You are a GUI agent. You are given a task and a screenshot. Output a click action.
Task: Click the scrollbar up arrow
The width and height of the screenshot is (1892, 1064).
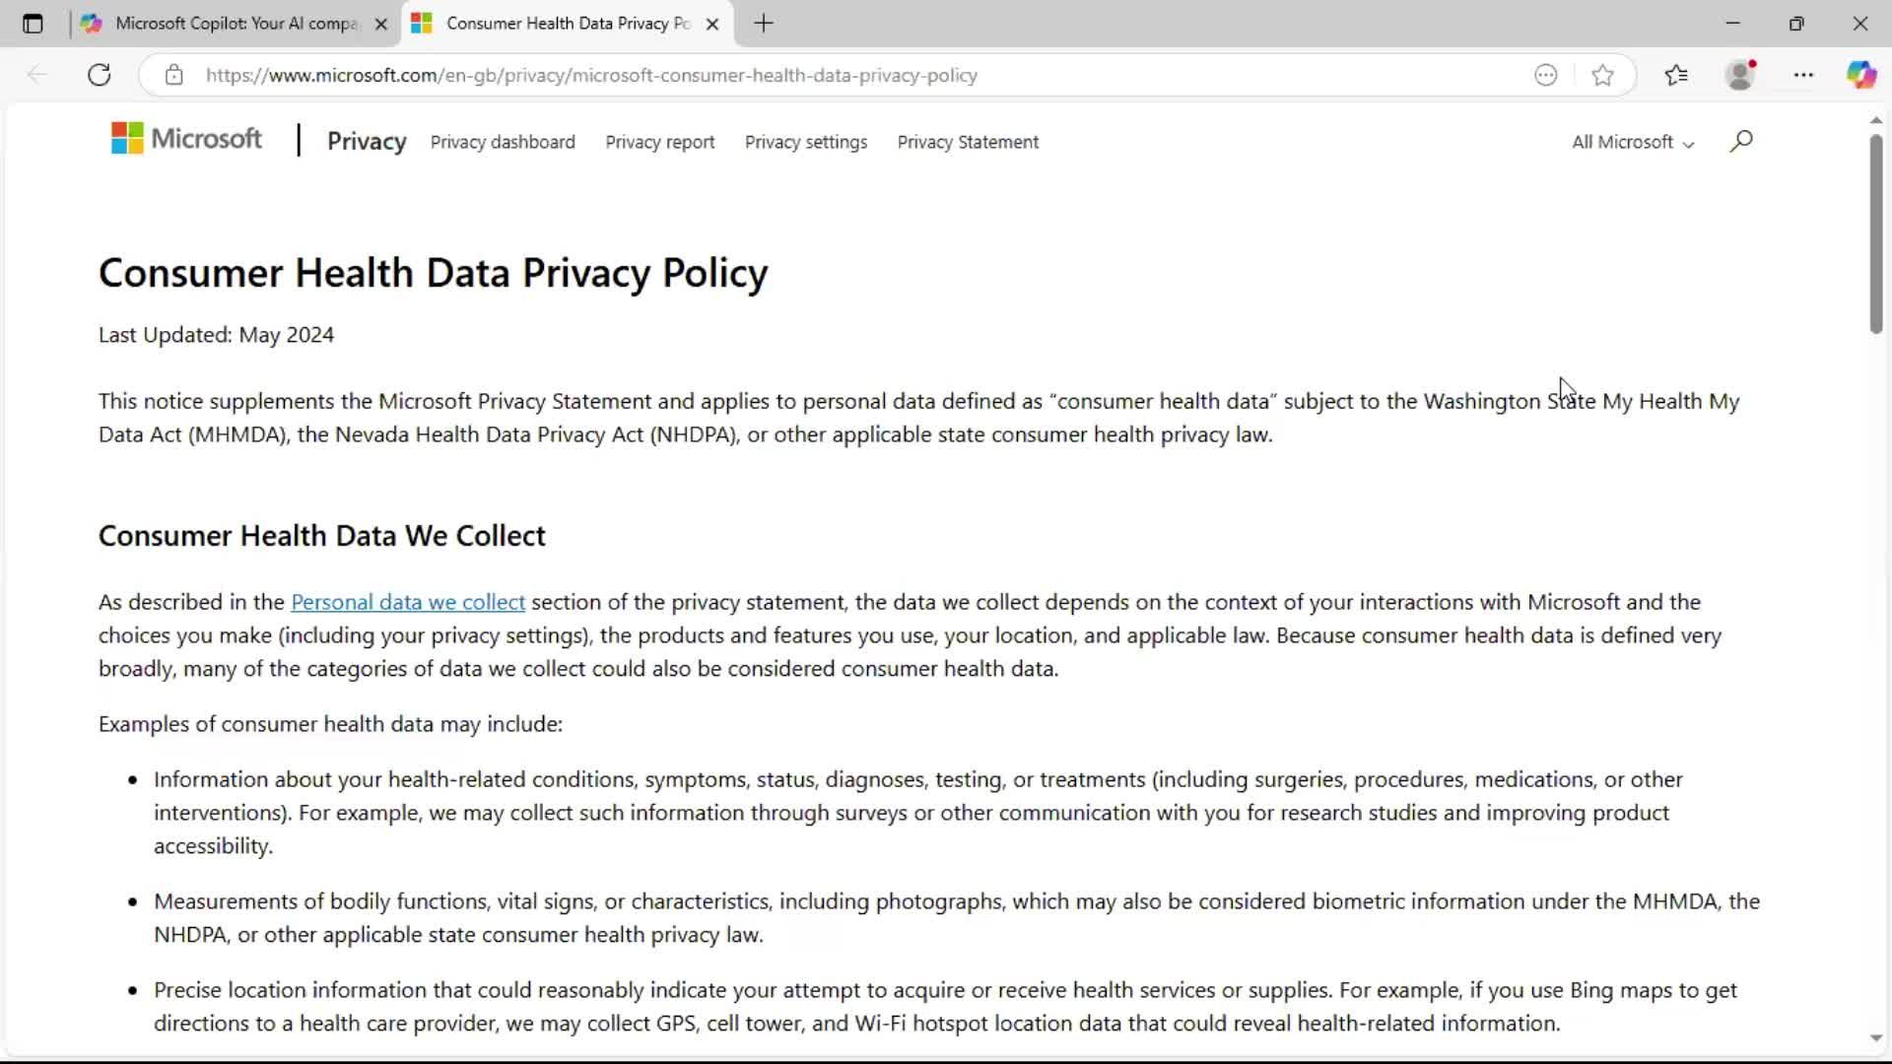point(1876,120)
